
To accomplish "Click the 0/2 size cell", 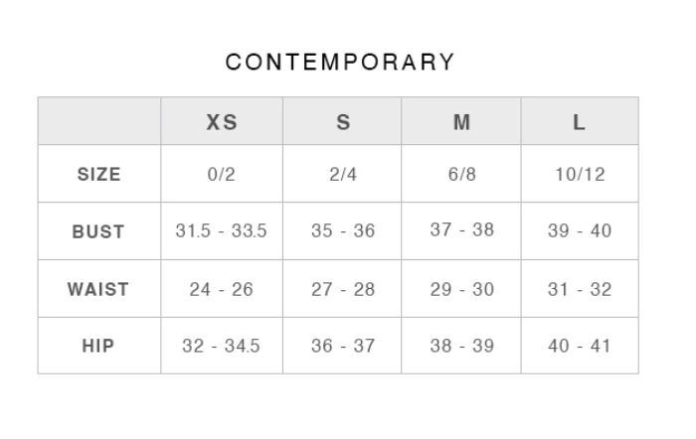I will click(222, 174).
